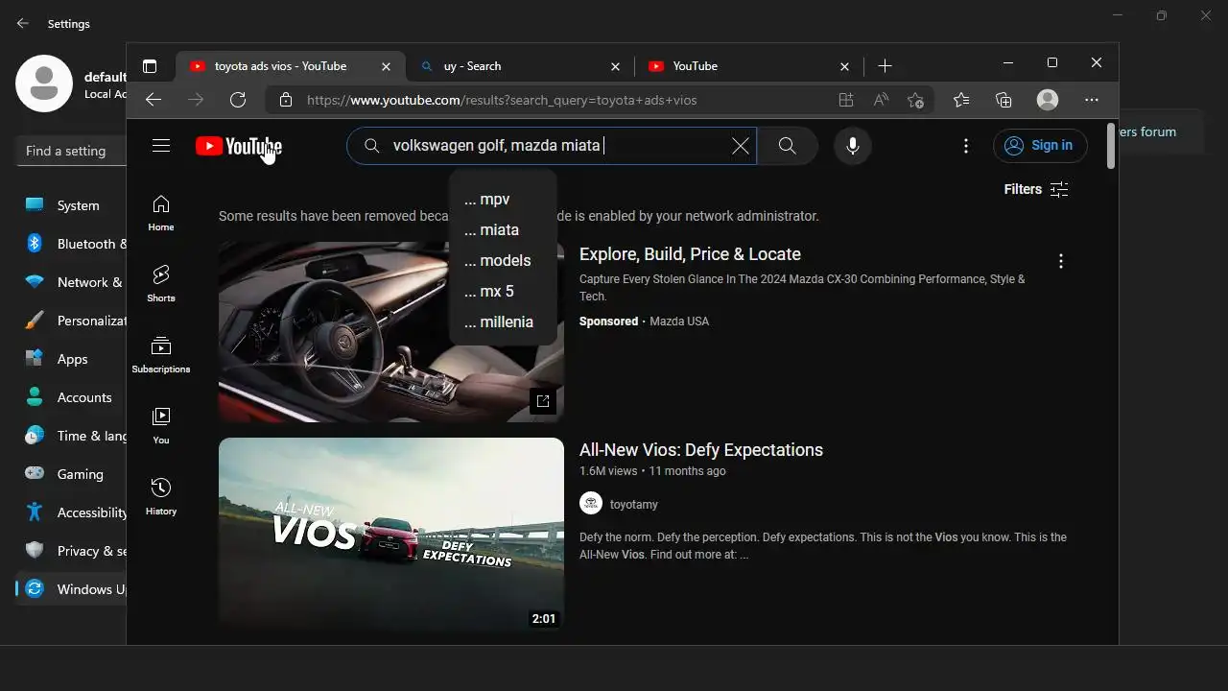1228x691 pixels.
Task: Go to YouTube home via logo
Action: (x=238, y=146)
